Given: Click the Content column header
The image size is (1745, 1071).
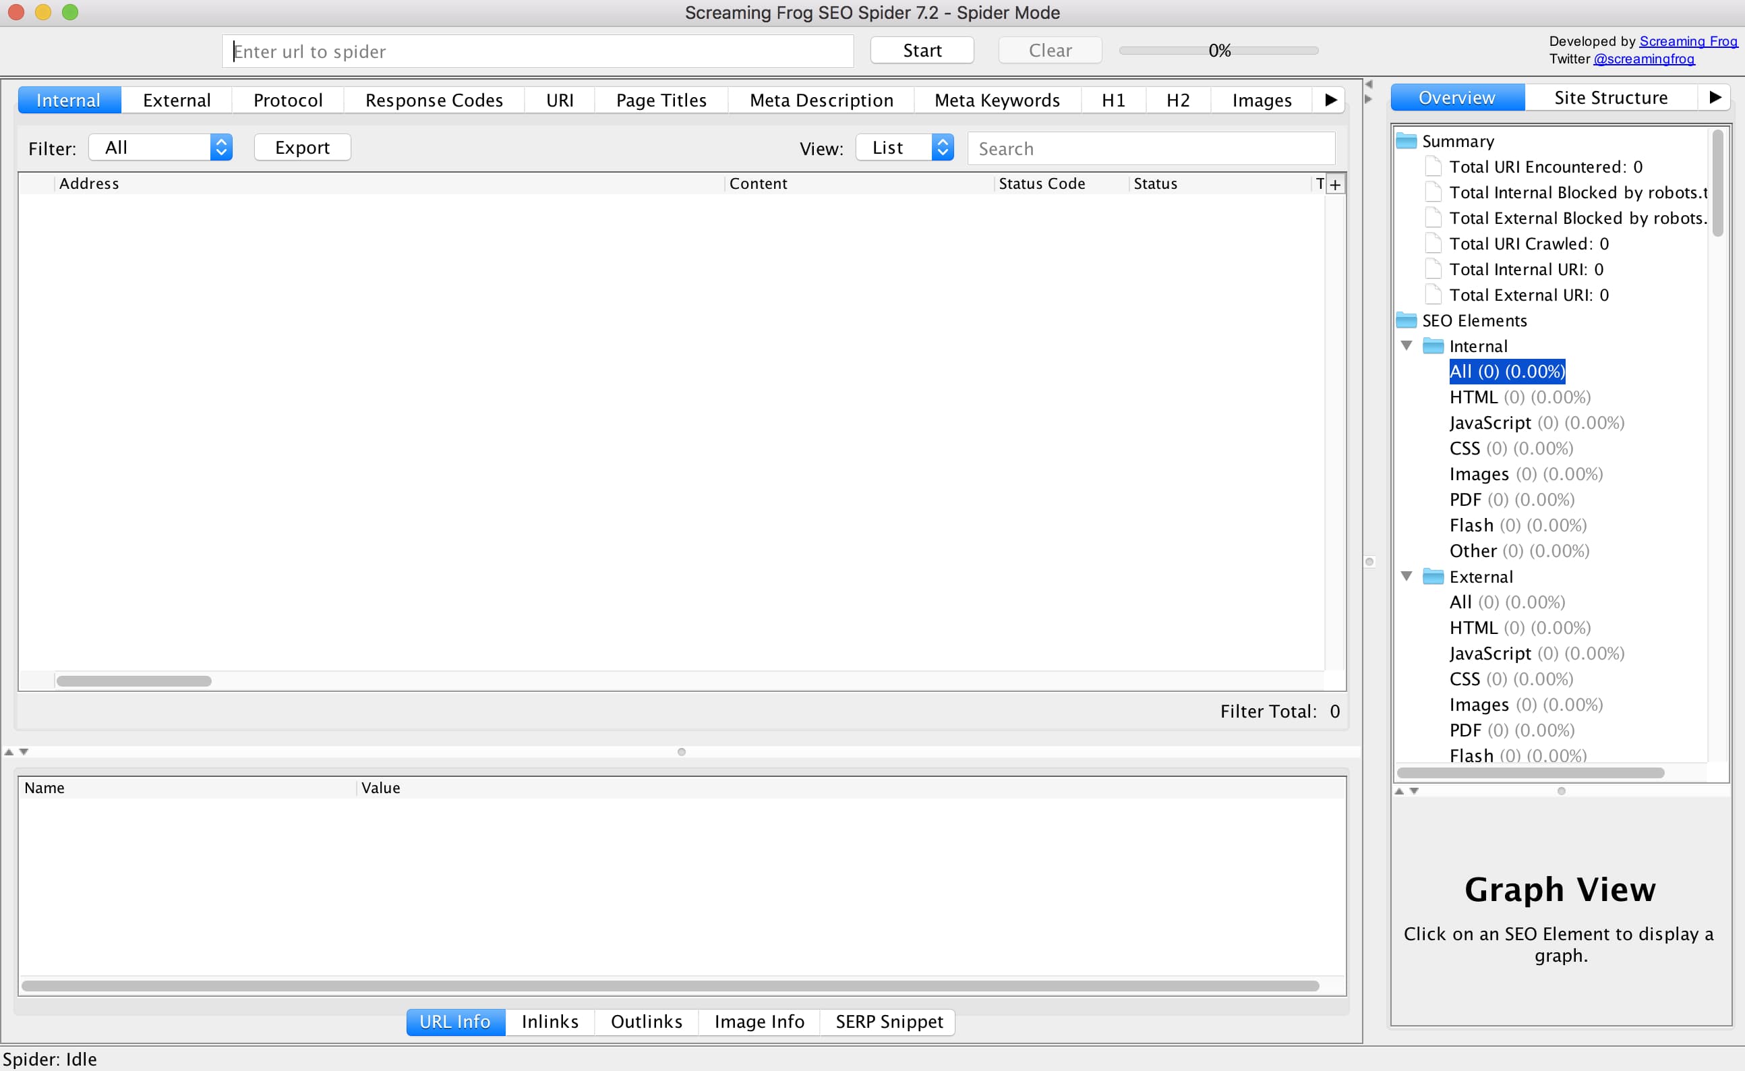Looking at the screenshot, I should 859,183.
